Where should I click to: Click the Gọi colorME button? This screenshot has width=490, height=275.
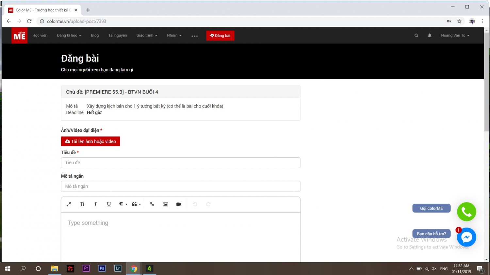[432, 208]
